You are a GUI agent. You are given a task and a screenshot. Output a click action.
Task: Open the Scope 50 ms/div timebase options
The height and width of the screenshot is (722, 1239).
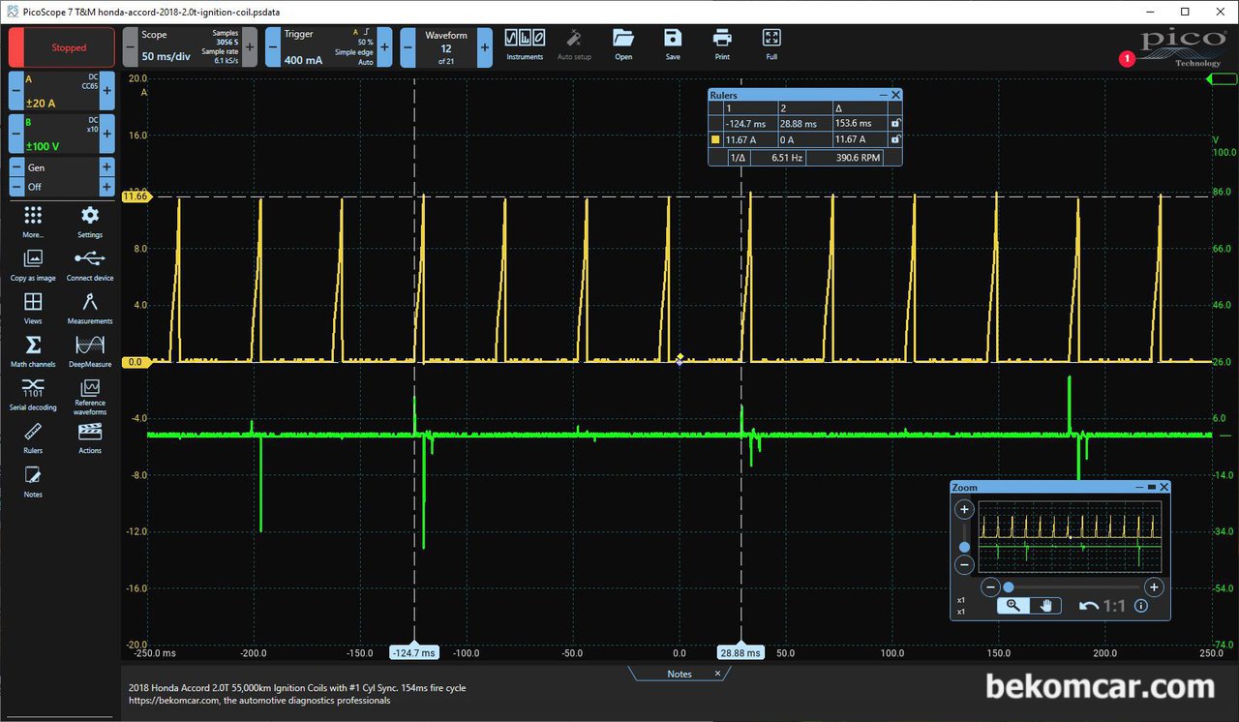[x=190, y=47]
